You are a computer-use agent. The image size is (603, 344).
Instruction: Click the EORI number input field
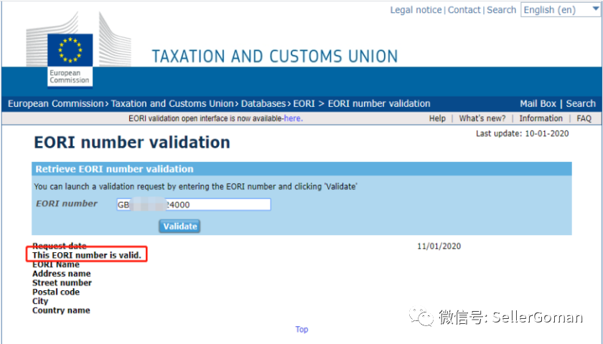[193, 204]
